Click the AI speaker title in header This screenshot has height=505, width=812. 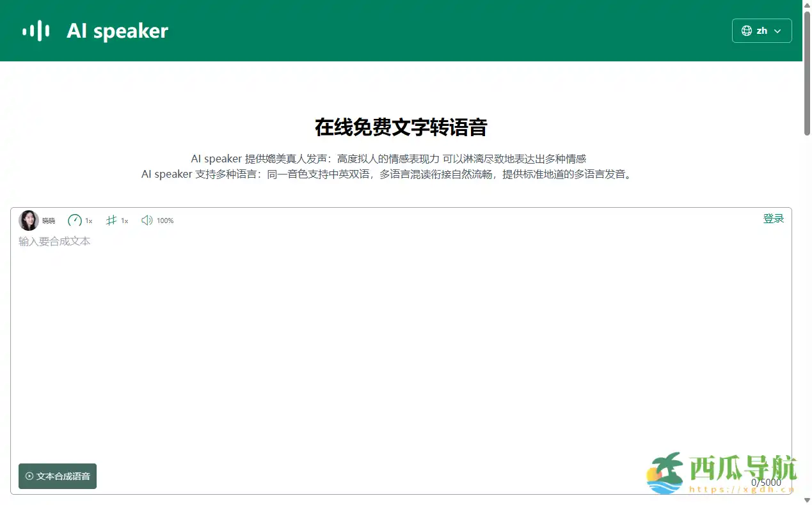coord(117,30)
